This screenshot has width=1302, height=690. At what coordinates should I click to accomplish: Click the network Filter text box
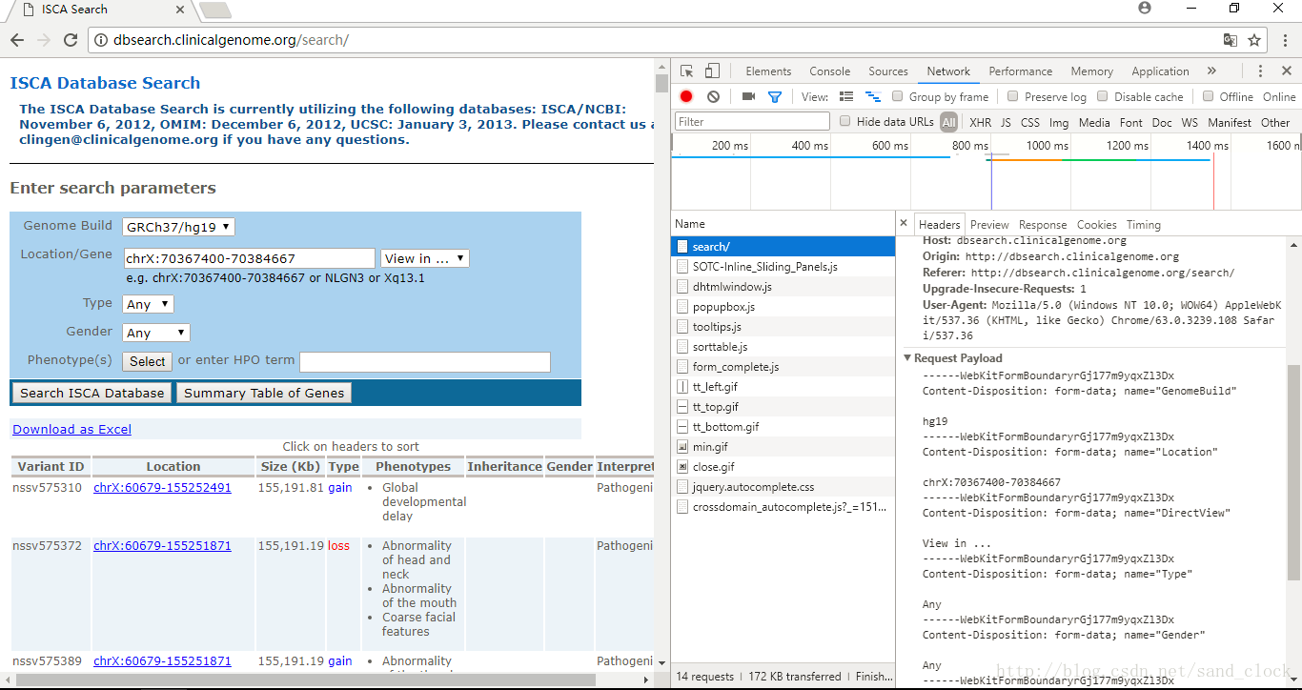pos(753,121)
